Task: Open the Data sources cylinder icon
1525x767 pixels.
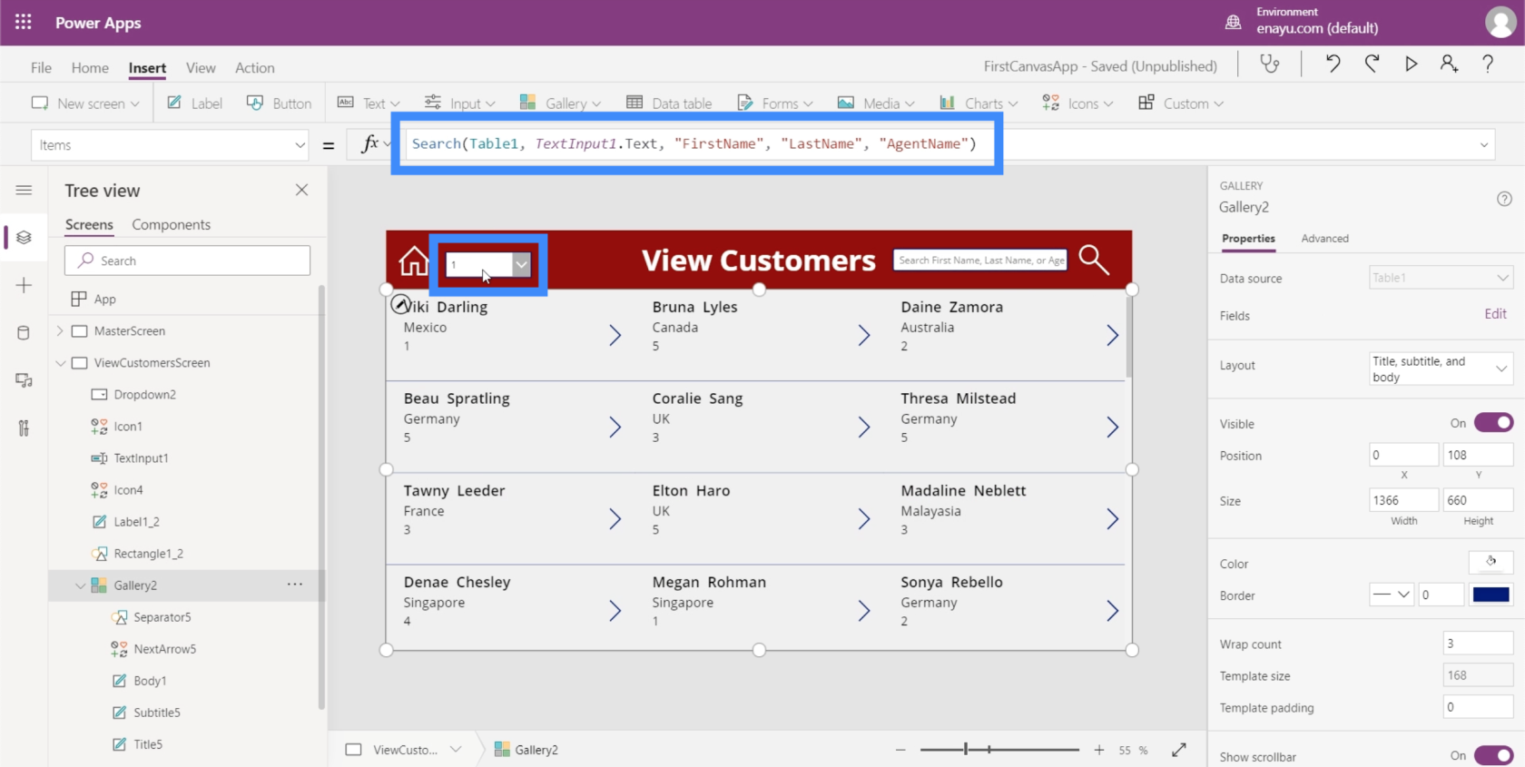Action: (24, 333)
